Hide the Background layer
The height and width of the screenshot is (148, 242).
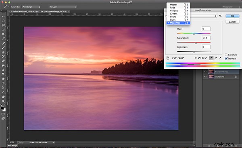click(205, 76)
